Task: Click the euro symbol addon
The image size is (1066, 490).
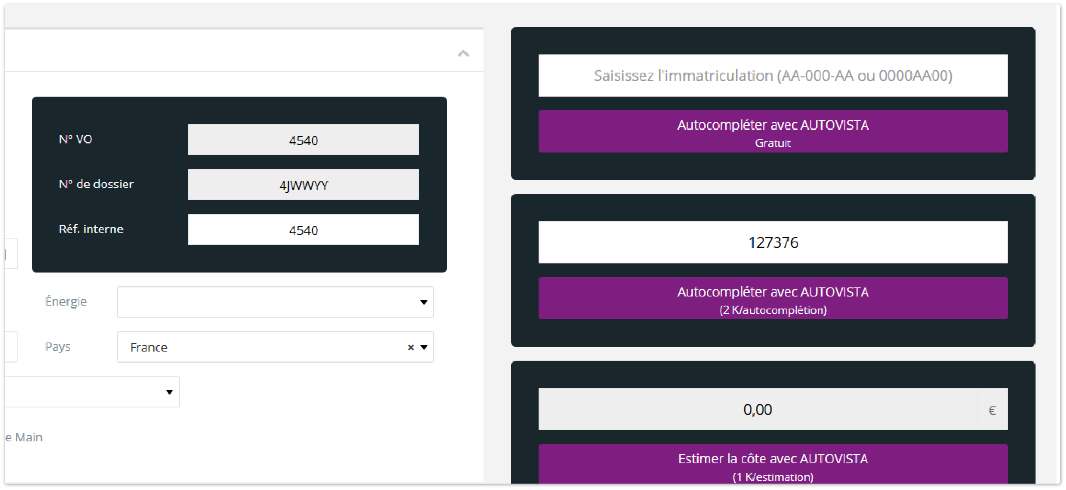Action: click(x=992, y=410)
